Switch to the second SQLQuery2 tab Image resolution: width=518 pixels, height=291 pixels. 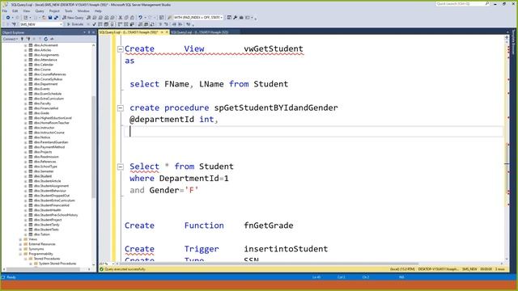coord(199,32)
